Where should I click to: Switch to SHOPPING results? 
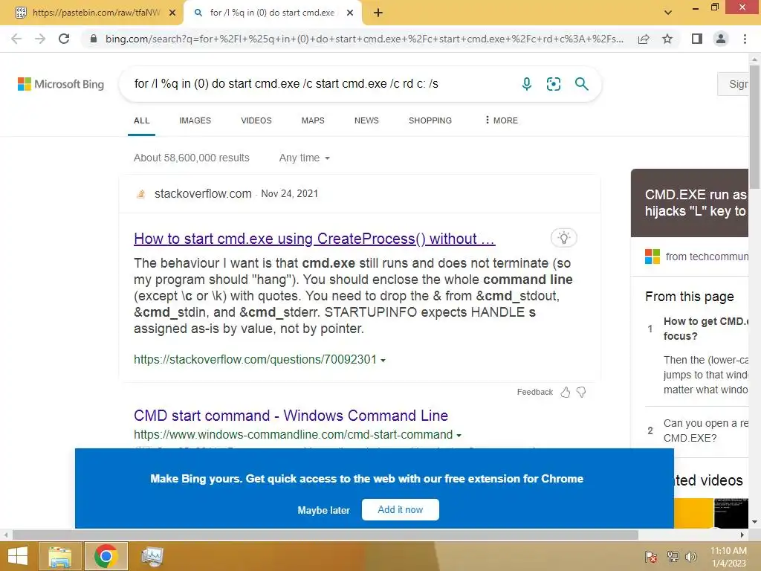click(430, 120)
